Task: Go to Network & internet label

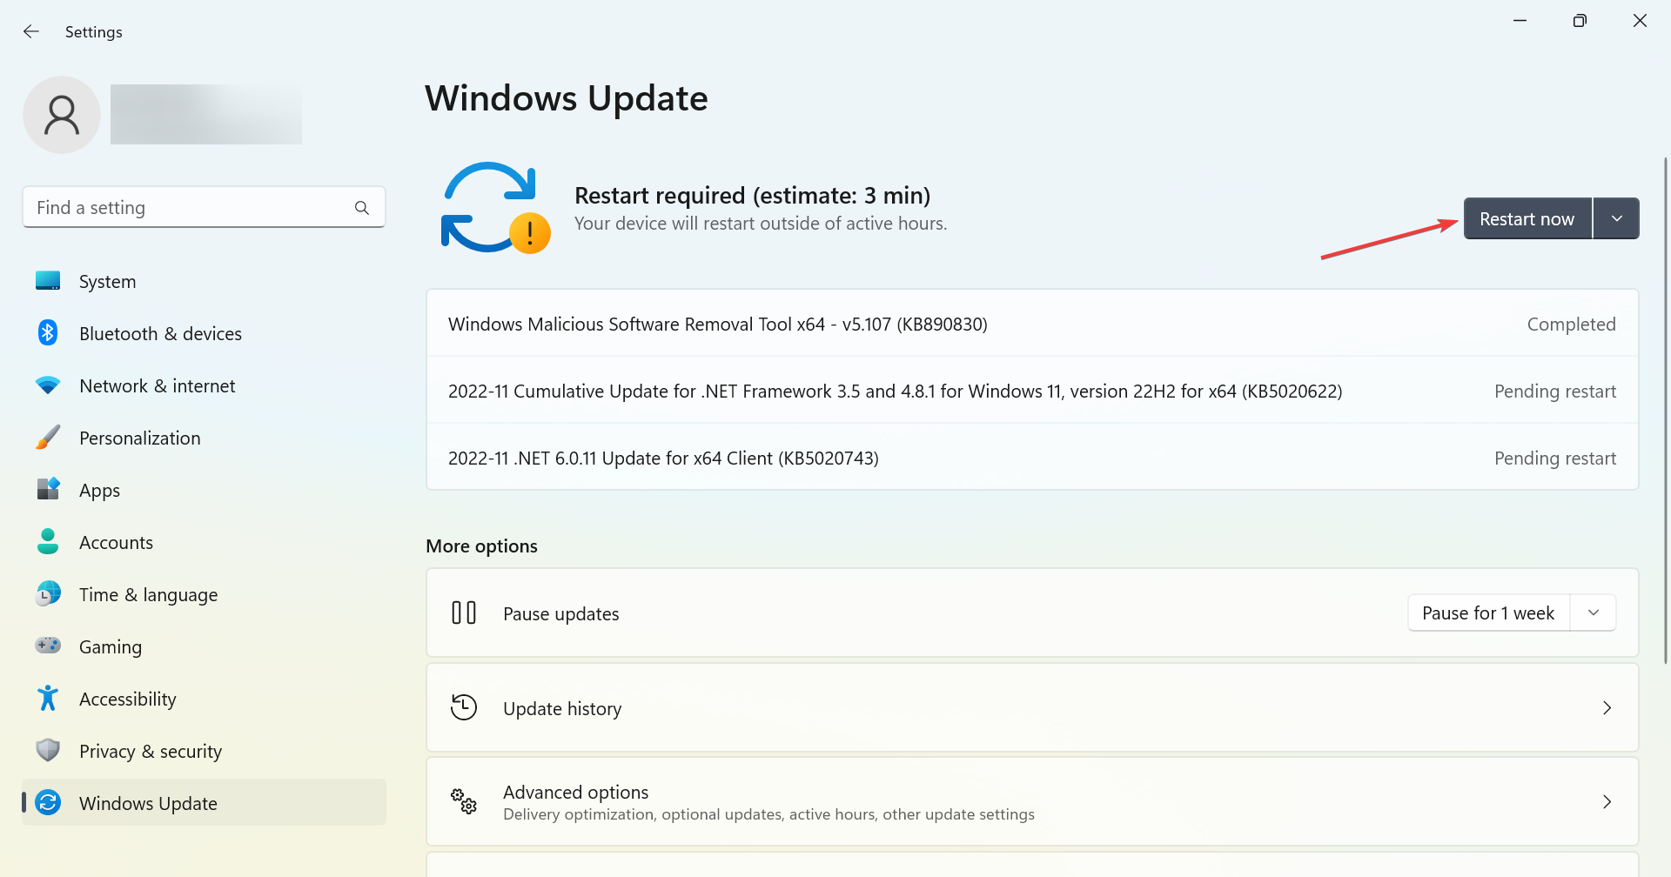Action: click(x=157, y=386)
